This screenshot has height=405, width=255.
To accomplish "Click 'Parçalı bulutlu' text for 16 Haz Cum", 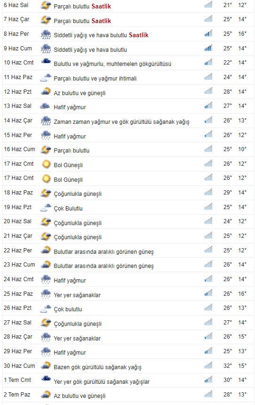I will tap(72, 151).
